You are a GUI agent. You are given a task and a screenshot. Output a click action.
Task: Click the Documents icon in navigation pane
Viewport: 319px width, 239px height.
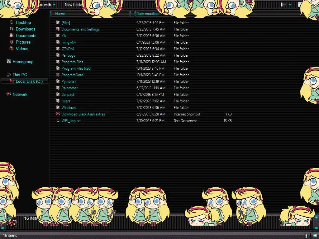pyautogui.click(x=12, y=35)
